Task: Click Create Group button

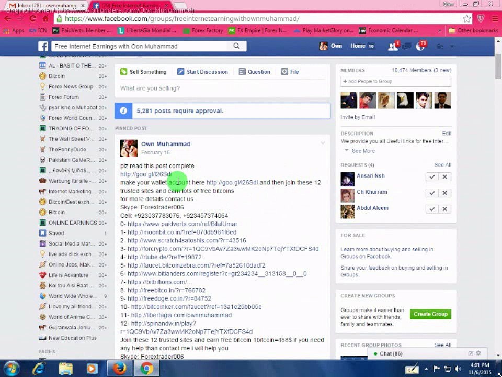Action: pyautogui.click(x=430, y=314)
